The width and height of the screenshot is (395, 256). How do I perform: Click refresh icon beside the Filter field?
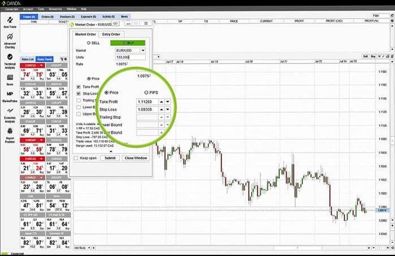tap(392, 16)
